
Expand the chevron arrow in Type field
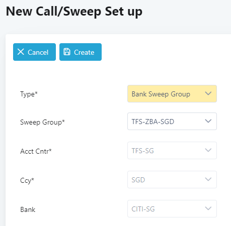[x=208, y=93]
